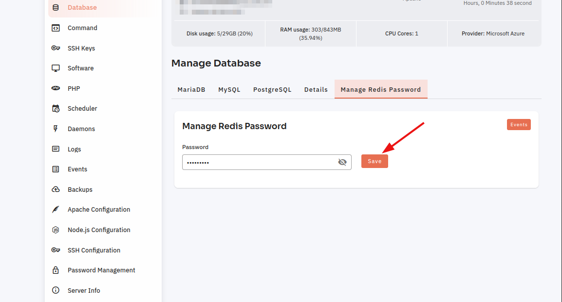Select the Manage Redis Password tab
The width and height of the screenshot is (562, 302).
click(x=381, y=89)
